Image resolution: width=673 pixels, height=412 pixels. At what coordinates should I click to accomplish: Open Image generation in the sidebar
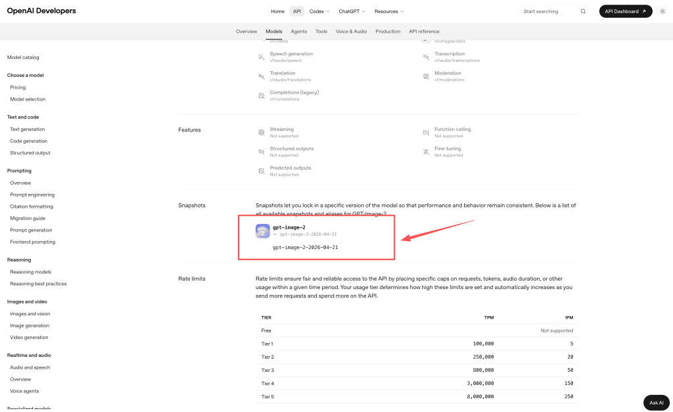click(x=30, y=326)
